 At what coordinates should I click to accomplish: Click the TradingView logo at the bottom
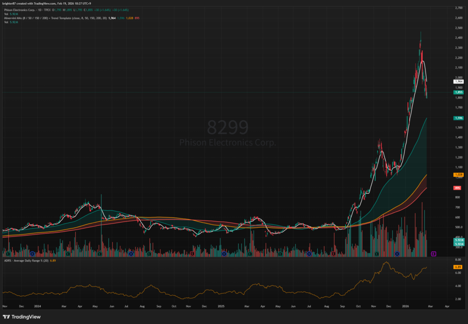pos(21,317)
